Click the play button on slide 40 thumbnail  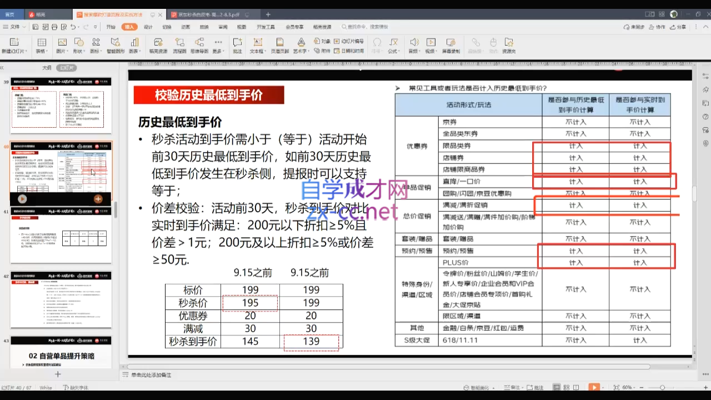click(x=22, y=199)
